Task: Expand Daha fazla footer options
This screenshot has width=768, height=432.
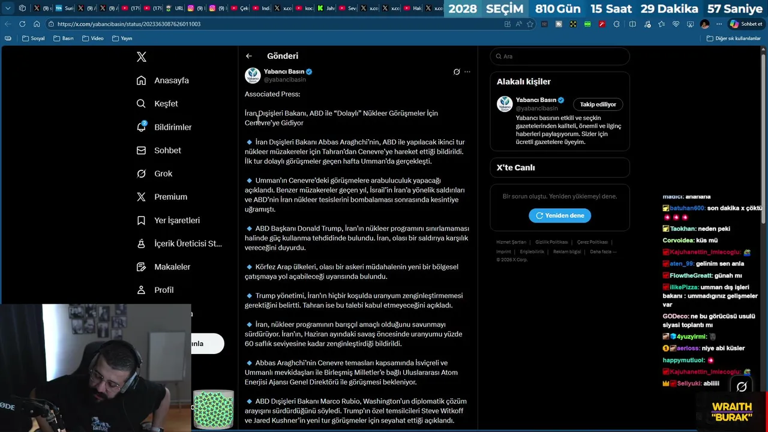Action: [603, 252]
